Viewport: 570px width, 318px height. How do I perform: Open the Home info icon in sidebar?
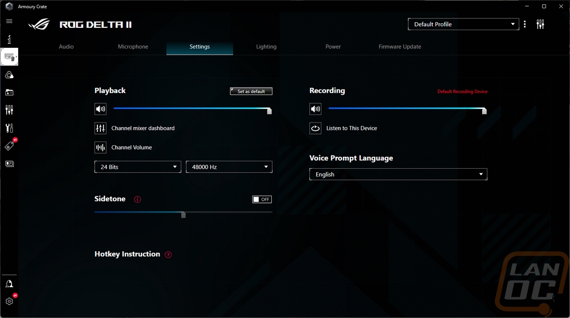point(9,39)
